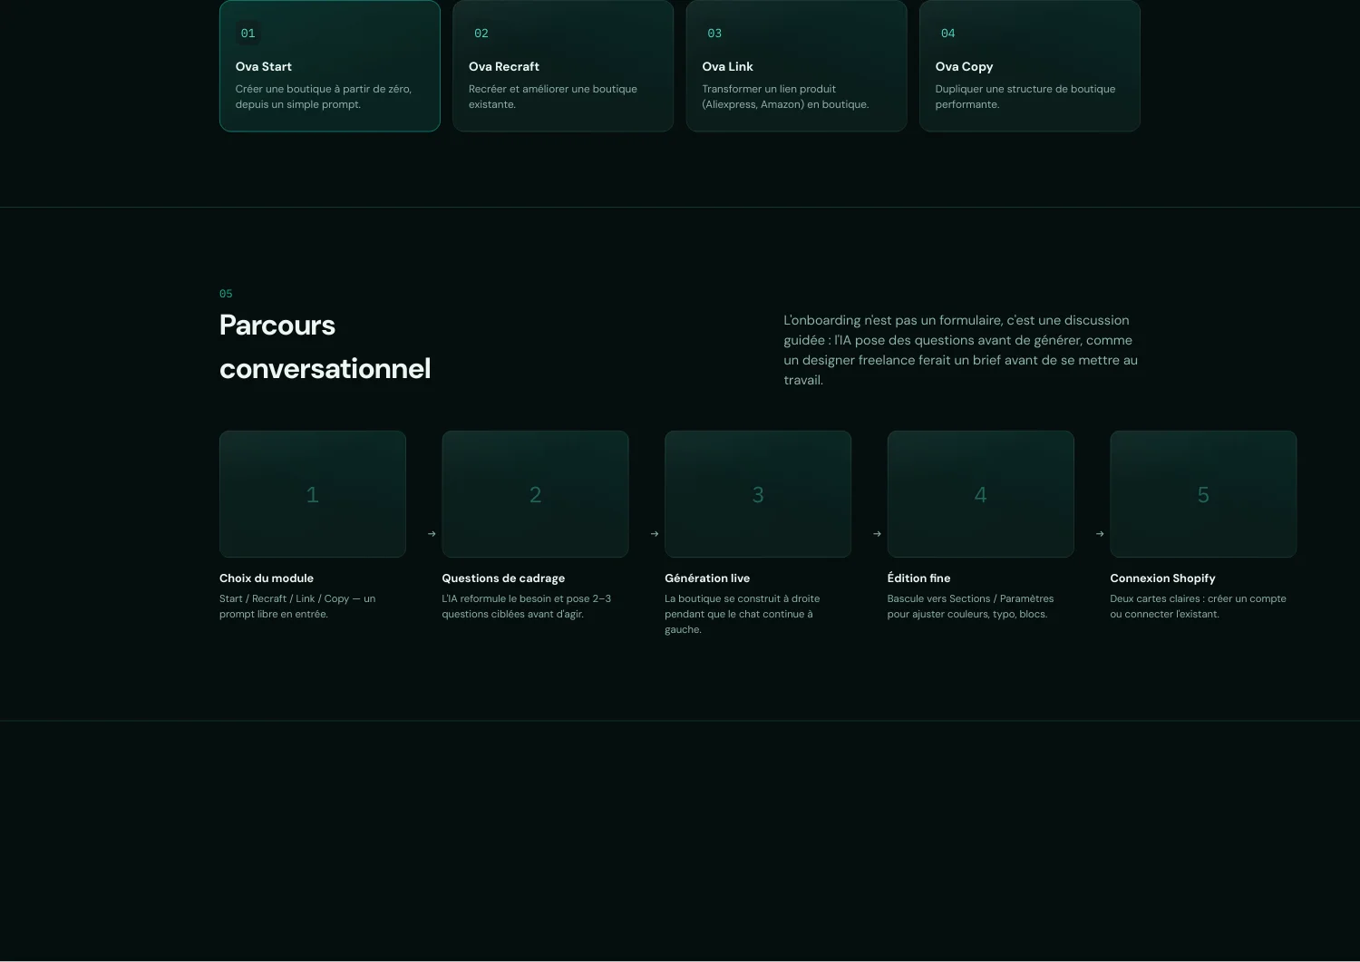
Task: Click the '05' section number label
Action: [x=226, y=294]
